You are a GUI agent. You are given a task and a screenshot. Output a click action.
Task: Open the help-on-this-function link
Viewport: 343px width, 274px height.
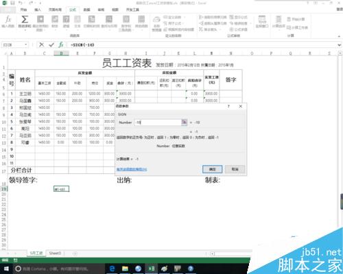[x=132, y=169]
